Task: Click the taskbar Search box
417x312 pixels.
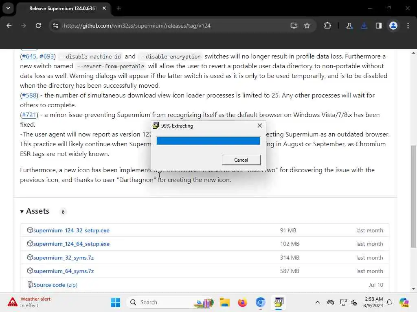Action: click(171, 302)
